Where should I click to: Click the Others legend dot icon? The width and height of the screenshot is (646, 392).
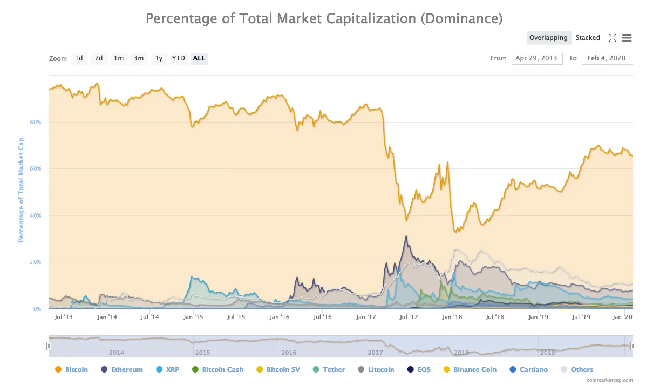564,369
